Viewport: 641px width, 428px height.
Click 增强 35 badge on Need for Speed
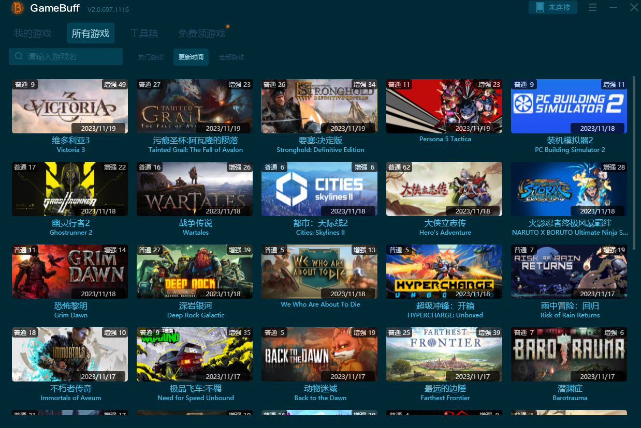coord(239,332)
